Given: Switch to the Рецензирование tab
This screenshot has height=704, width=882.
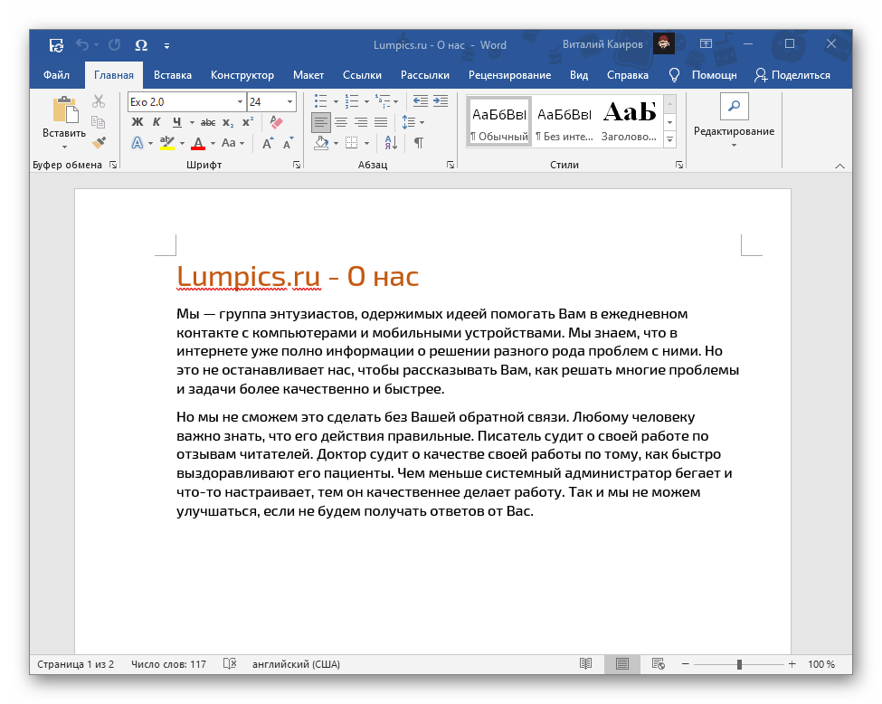Looking at the screenshot, I should [509, 75].
